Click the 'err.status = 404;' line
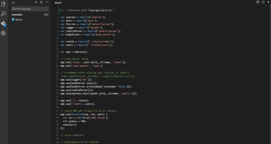This screenshot has width=271, height=144. point(75,121)
